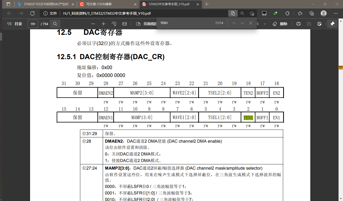Click the BOFF1 register bit cell

coord(262,118)
